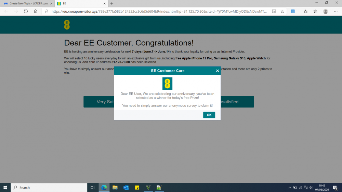
Task: Refresh the current page
Action: click(x=26, y=11)
